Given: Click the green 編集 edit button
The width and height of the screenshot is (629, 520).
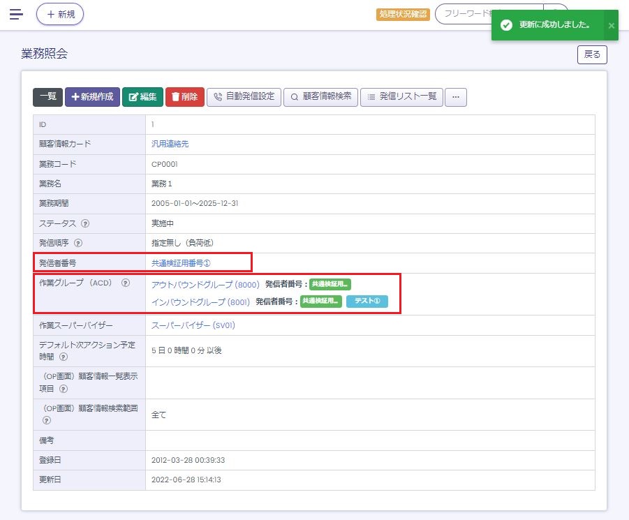Looking at the screenshot, I should click(x=142, y=98).
